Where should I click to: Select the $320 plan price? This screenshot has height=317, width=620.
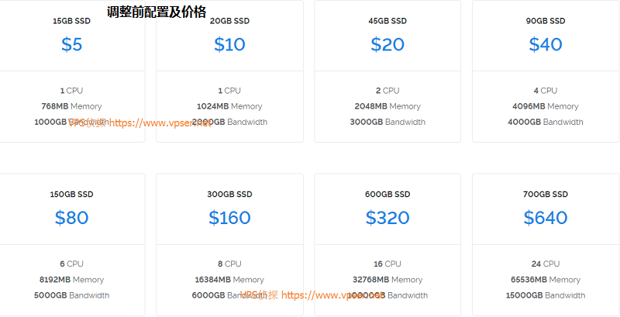(x=387, y=217)
